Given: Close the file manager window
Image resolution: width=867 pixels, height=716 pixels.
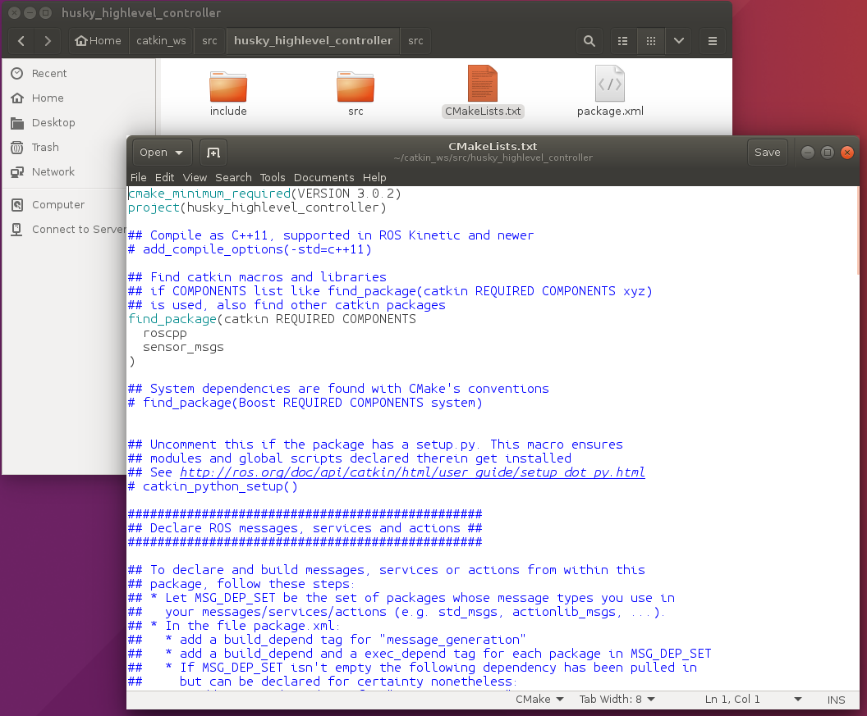Looking at the screenshot, I should pyautogui.click(x=15, y=12).
